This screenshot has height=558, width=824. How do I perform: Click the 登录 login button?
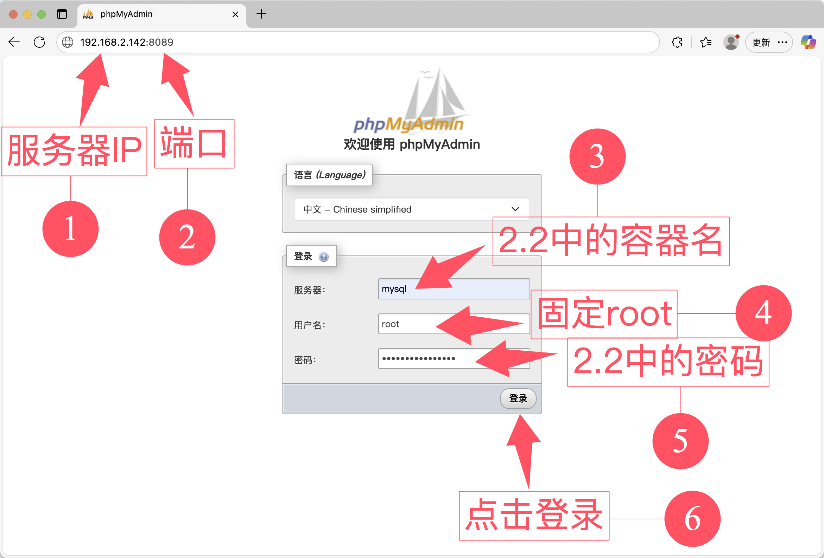518,398
